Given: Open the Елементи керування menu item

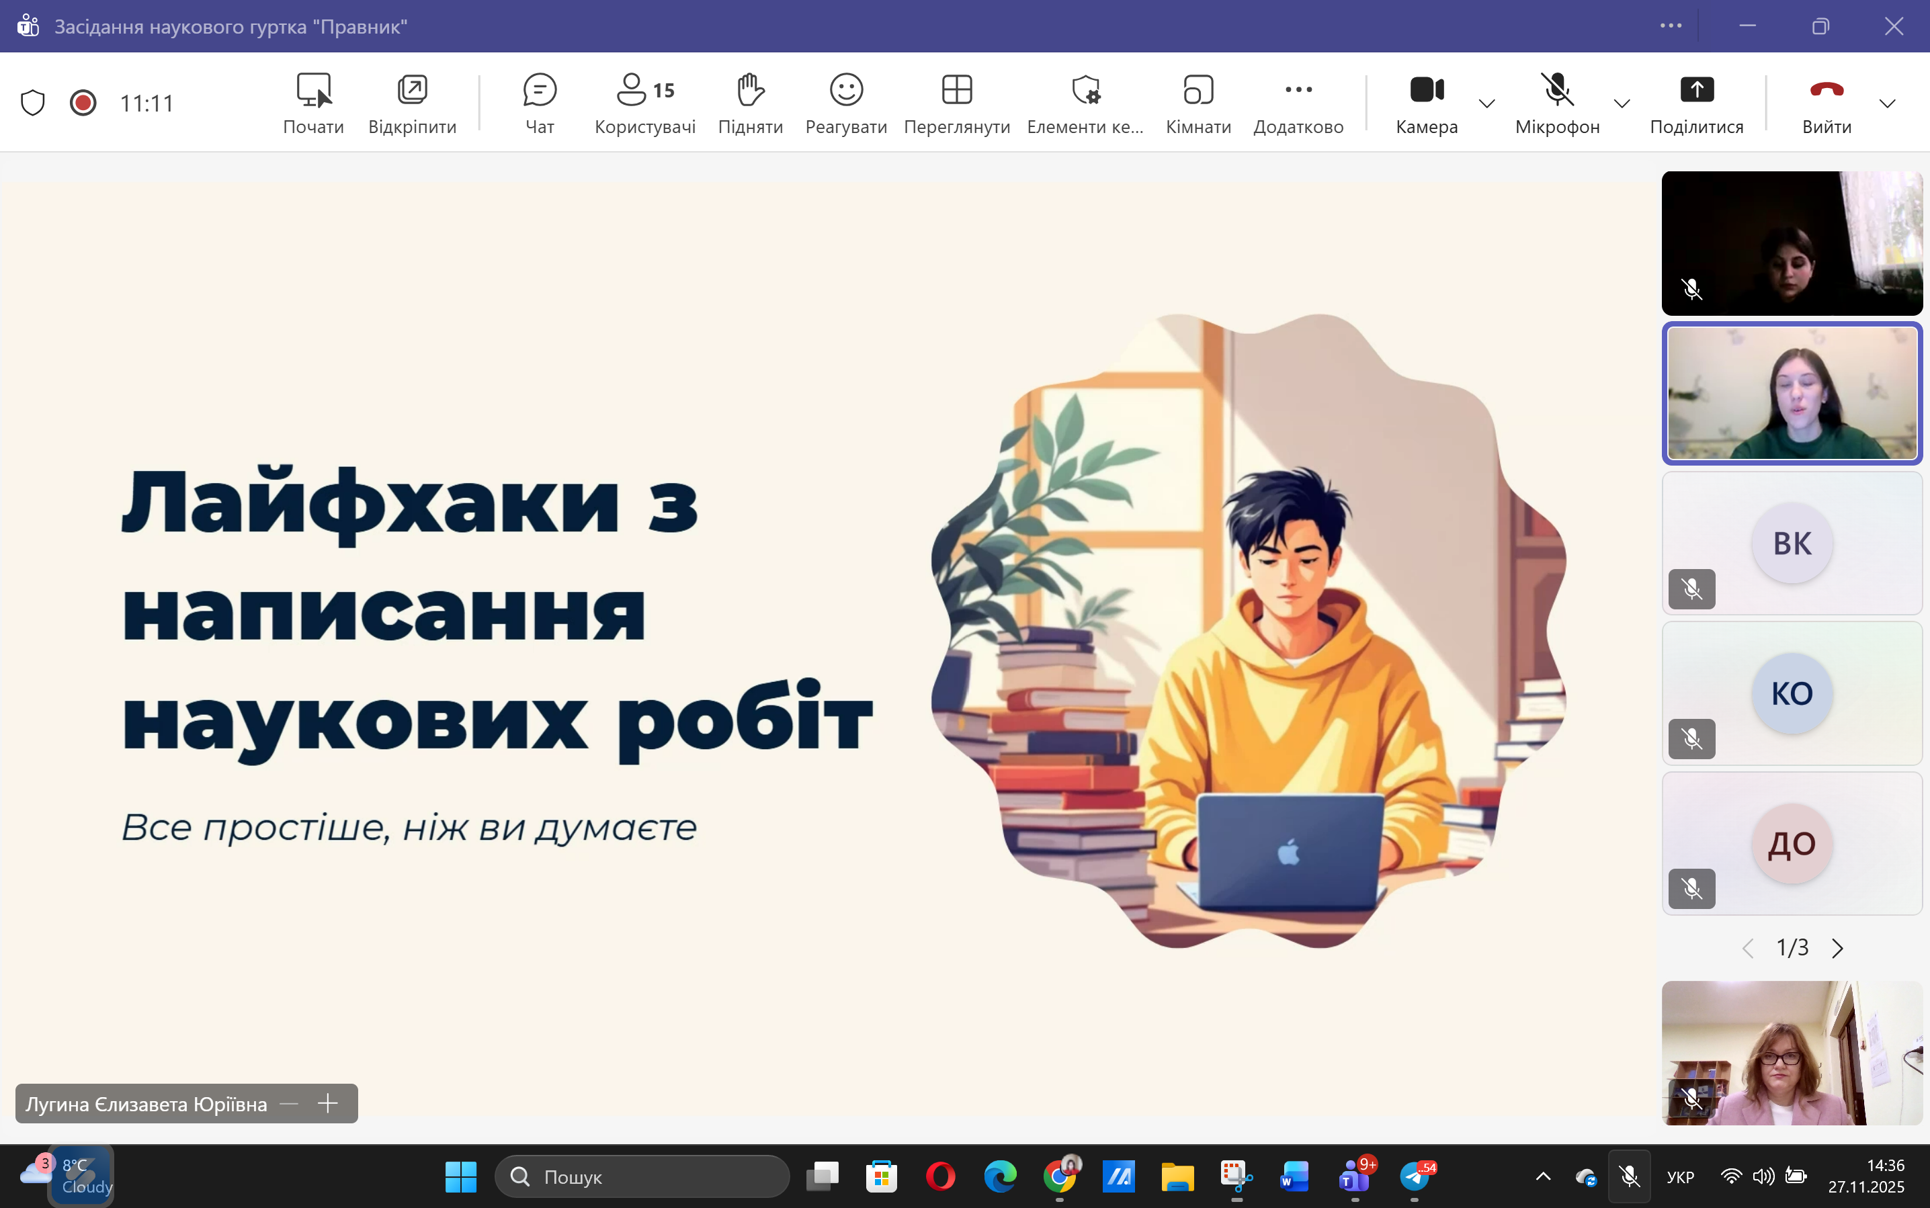Looking at the screenshot, I should [x=1085, y=102].
